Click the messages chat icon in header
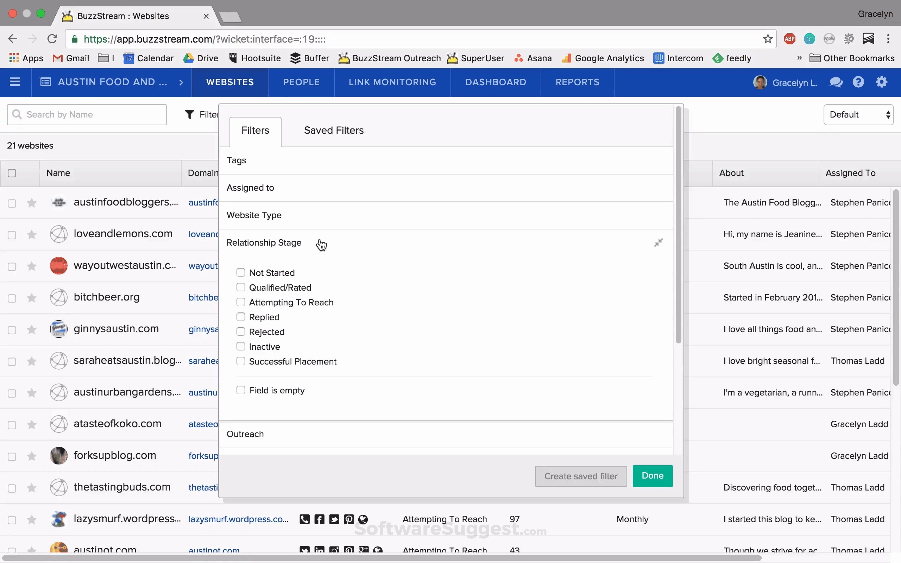The width and height of the screenshot is (901, 563). click(836, 82)
